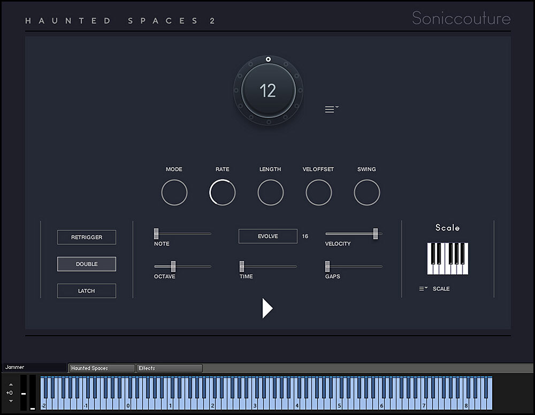The width and height of the screenshot is (535, 415).
Task: Select the Jammer tab
Action: (x=34, y=367)
